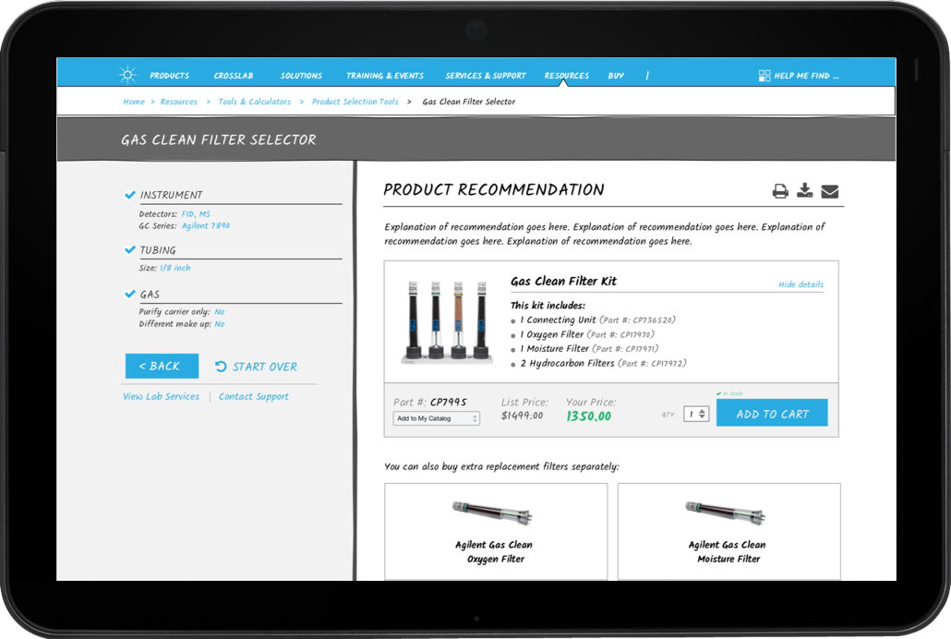951x639 pixels.
Task: Email the product recommendation
Action: [x=830, y=192]
